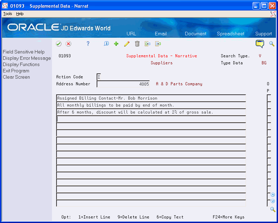This screenshot has height=223, width=278.
Task: Select Display Functions in sidebar
Action: (x=21, y=65)
